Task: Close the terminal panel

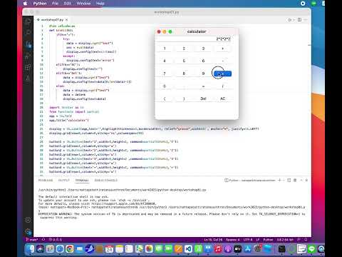Action: (x=306, y=180)
